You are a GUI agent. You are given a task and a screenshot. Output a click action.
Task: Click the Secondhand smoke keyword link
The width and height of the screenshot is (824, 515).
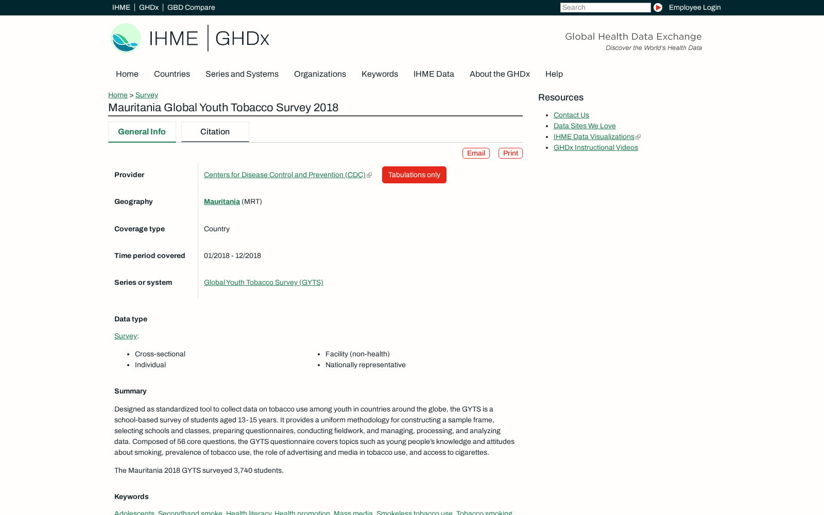tap(190, 512)
